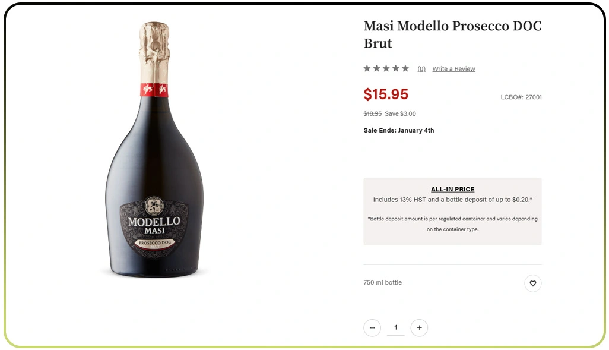609x350 pixels.
Task: Click the (0) review count link
Action: 421,68
